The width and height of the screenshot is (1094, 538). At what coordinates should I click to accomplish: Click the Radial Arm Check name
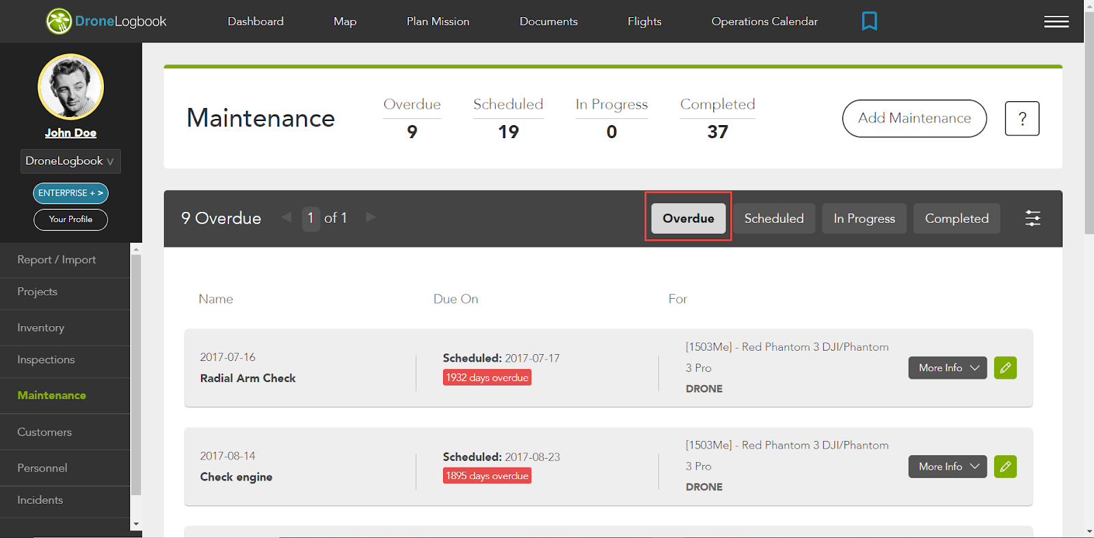[x=248, y=378]
